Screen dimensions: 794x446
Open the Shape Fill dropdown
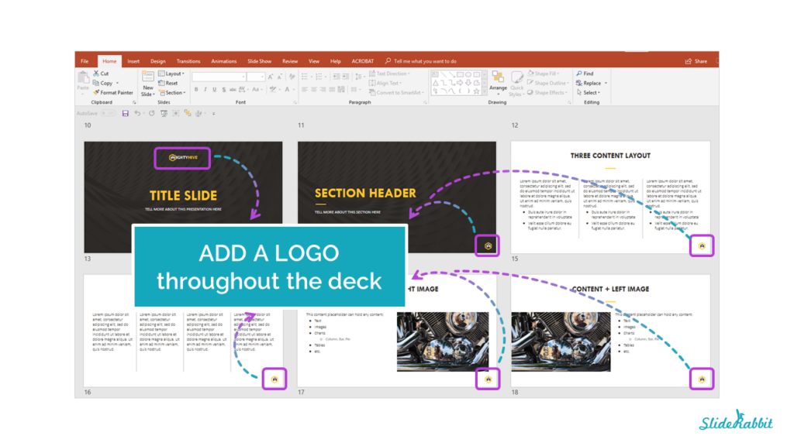point(547,74)
